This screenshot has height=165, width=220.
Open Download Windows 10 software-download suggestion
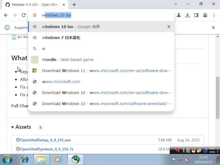(x=101, y=104)
